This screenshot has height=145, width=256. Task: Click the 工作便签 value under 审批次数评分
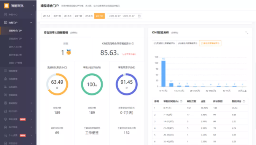(x=92, y=133)
